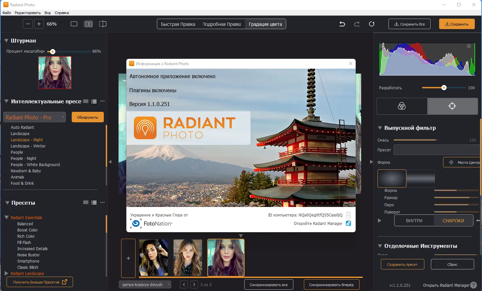The width and height of the screenshot is (482, 291).
Task: Collapse the Выпускной фильтр section
Action: coord(380,128)
